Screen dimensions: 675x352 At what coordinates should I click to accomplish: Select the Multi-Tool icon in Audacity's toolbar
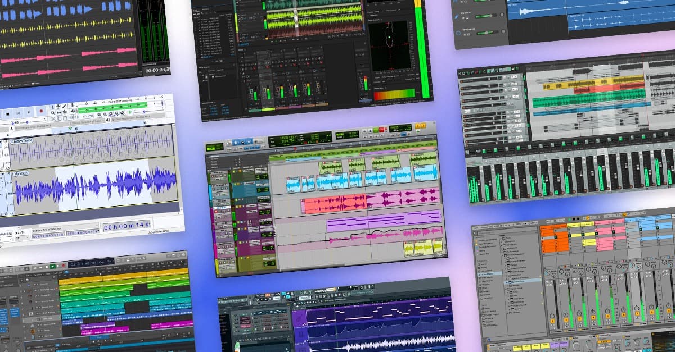click(x=65, y=112)
